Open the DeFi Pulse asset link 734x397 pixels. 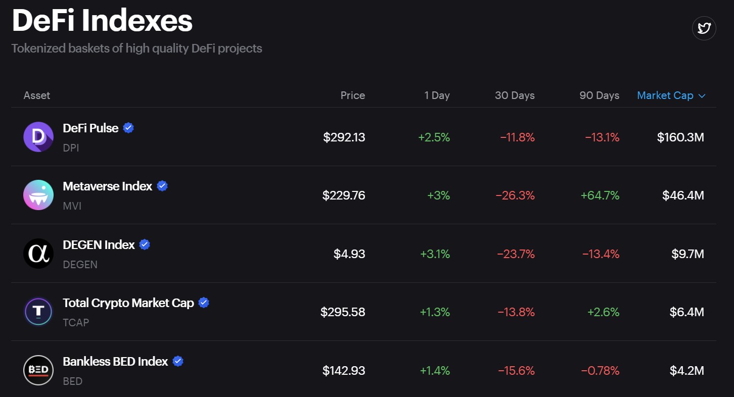click(90, 128)
